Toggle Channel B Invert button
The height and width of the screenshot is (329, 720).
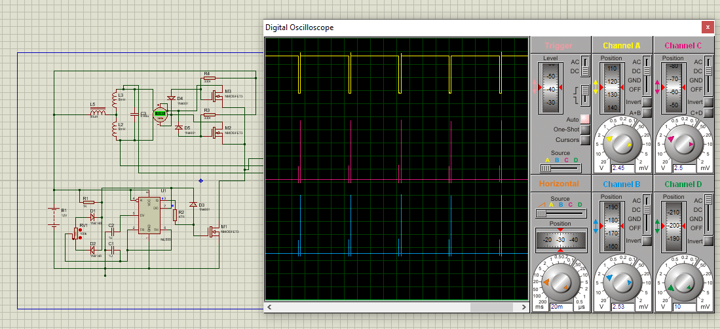[x=647, y=241]
